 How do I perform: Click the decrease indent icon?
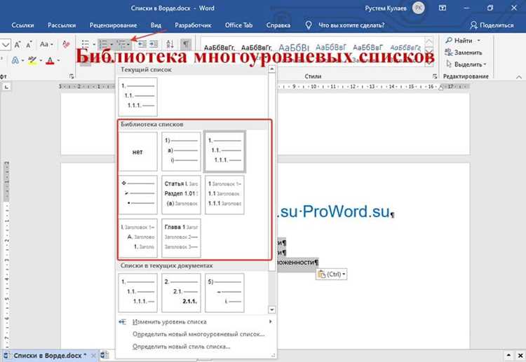coord(142,44)
